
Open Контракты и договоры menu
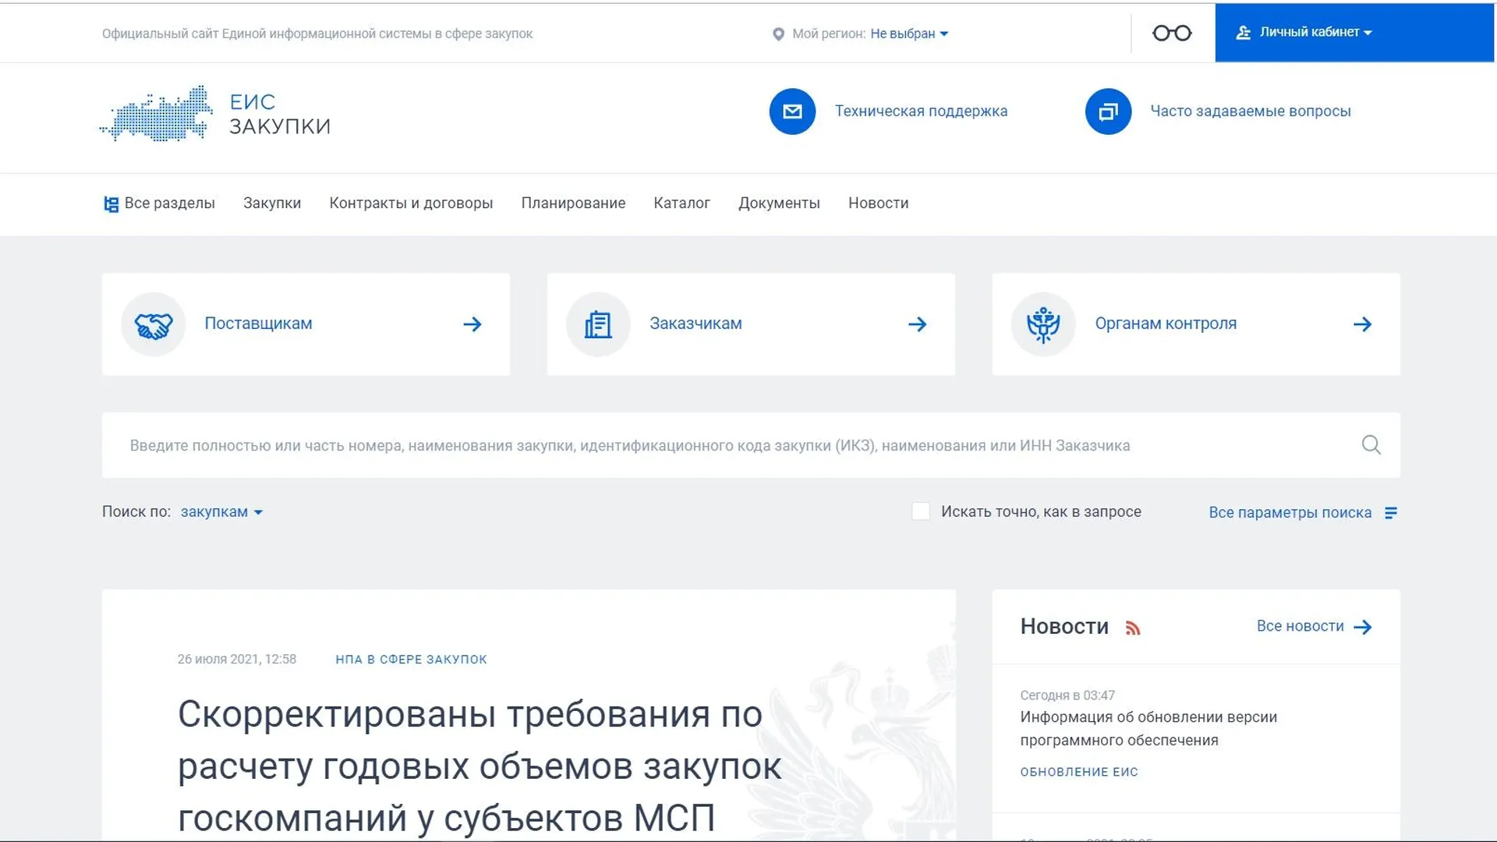point(411,203)
